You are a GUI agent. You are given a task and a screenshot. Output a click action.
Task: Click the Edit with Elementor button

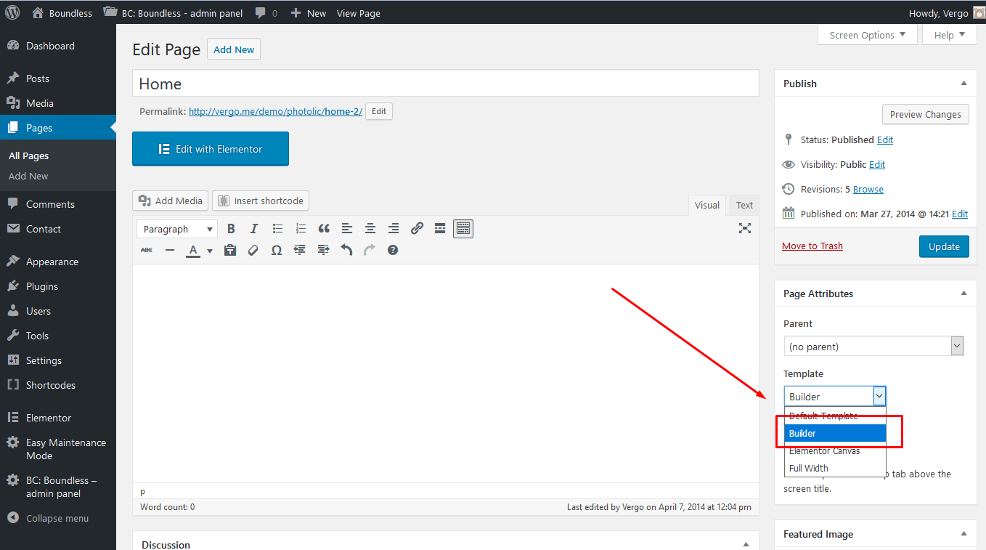click(211, 149)
